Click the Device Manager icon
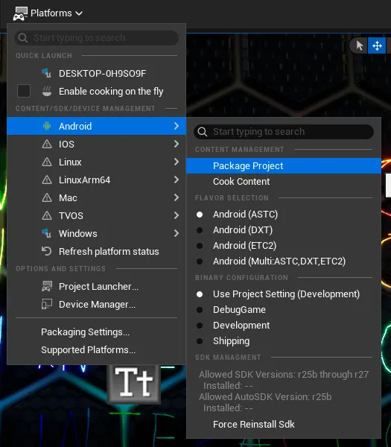Screen dimensions: 391x447 point(47,304)
